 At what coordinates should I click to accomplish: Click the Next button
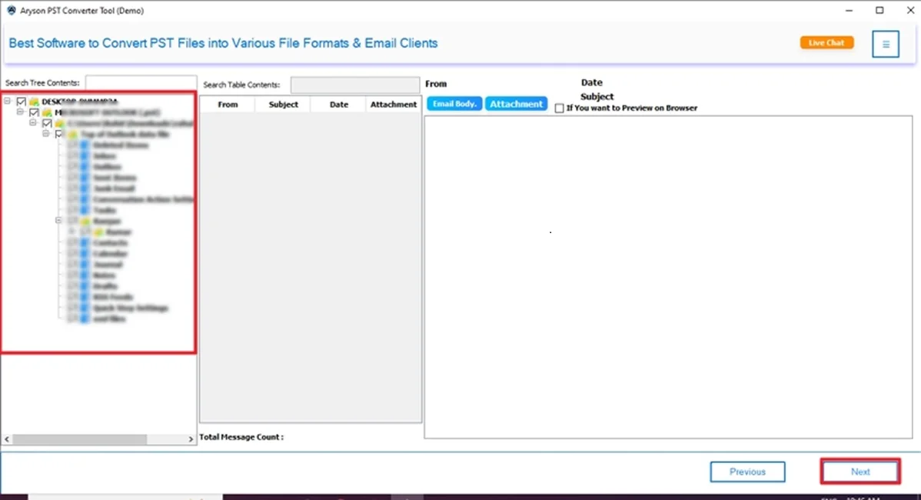coord(860,472)
